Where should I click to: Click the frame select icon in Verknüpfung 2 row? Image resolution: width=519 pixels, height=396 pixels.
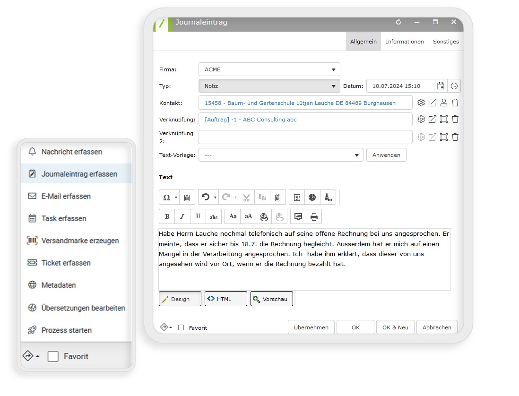pyautogui.click(x=444, y=137)
